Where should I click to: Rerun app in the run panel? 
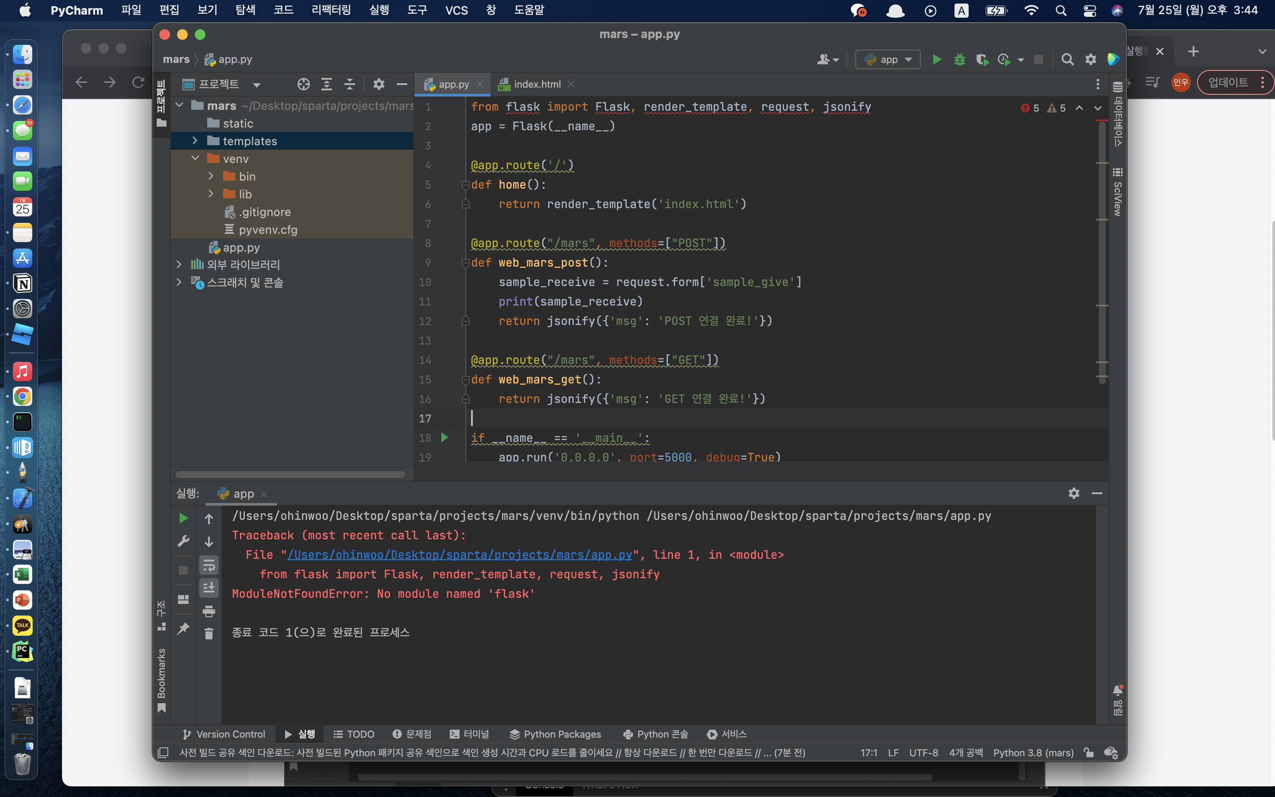pyautogui.click(x=183, y=518)
